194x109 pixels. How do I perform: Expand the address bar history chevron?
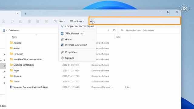pyautogui.click(x=108, y=30)
